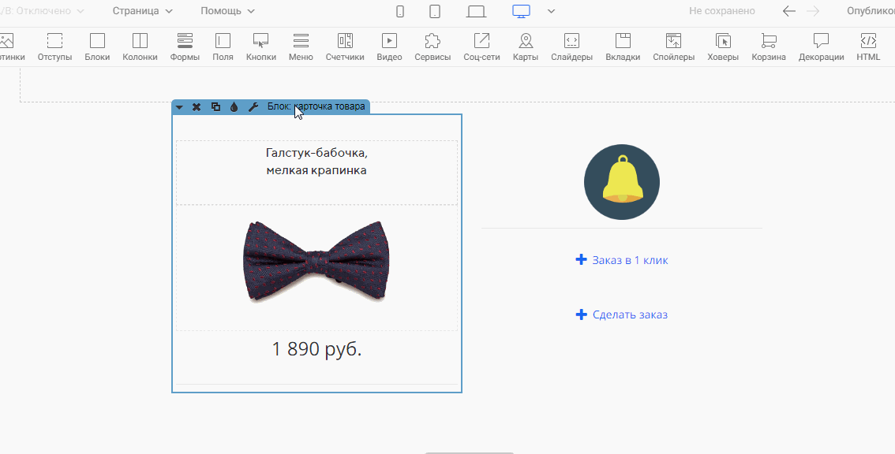Select the Колонки columns tool
The width and height of the screenshot is (895, 454).
click(140, 47)
